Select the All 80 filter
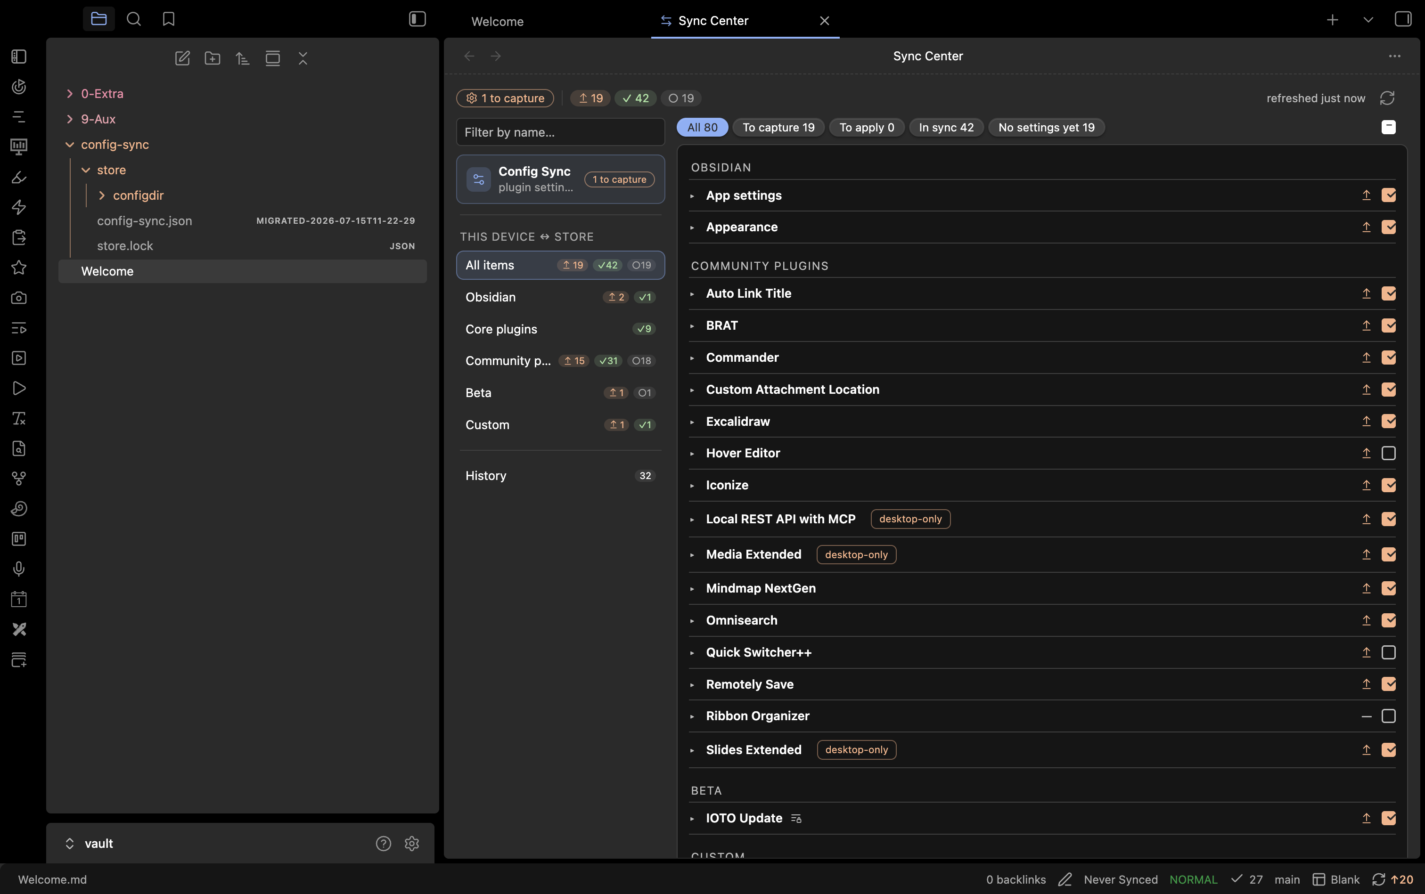Viewport: 1425px width, 894px height. [x=702, y=127]
